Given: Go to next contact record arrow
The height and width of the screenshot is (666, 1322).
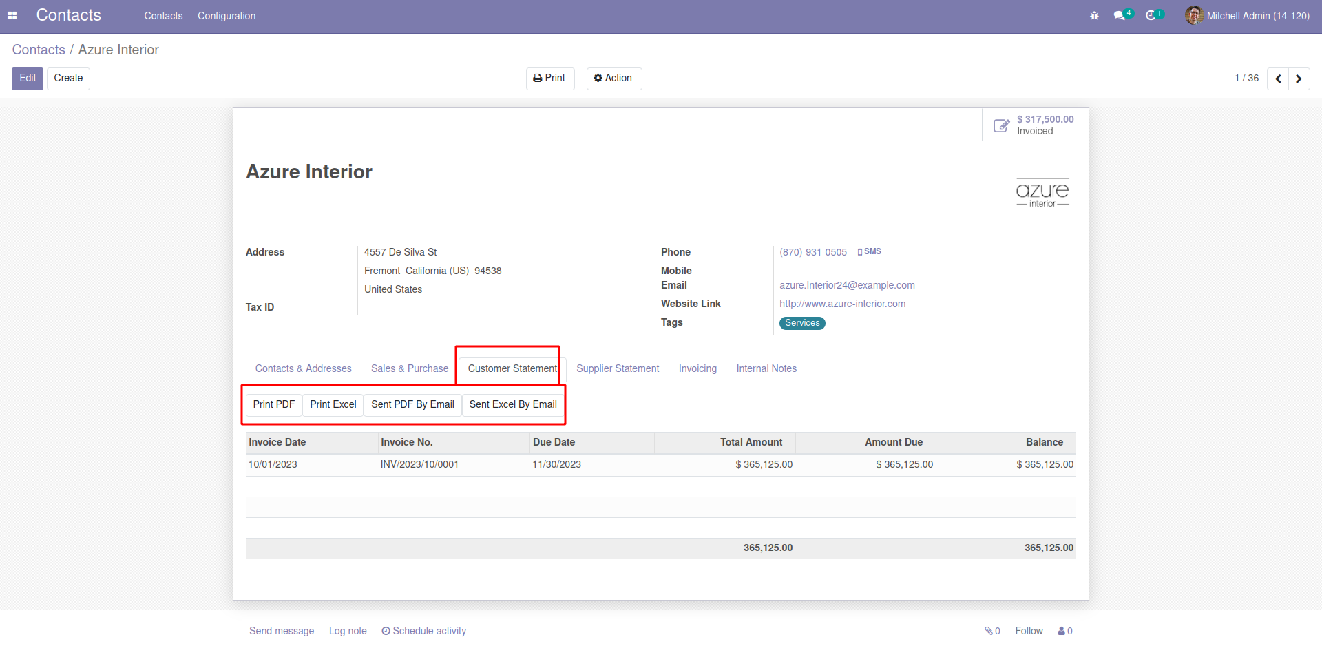Looking at the screenshot, I should pyautogui.click(x=1299, y=79).
